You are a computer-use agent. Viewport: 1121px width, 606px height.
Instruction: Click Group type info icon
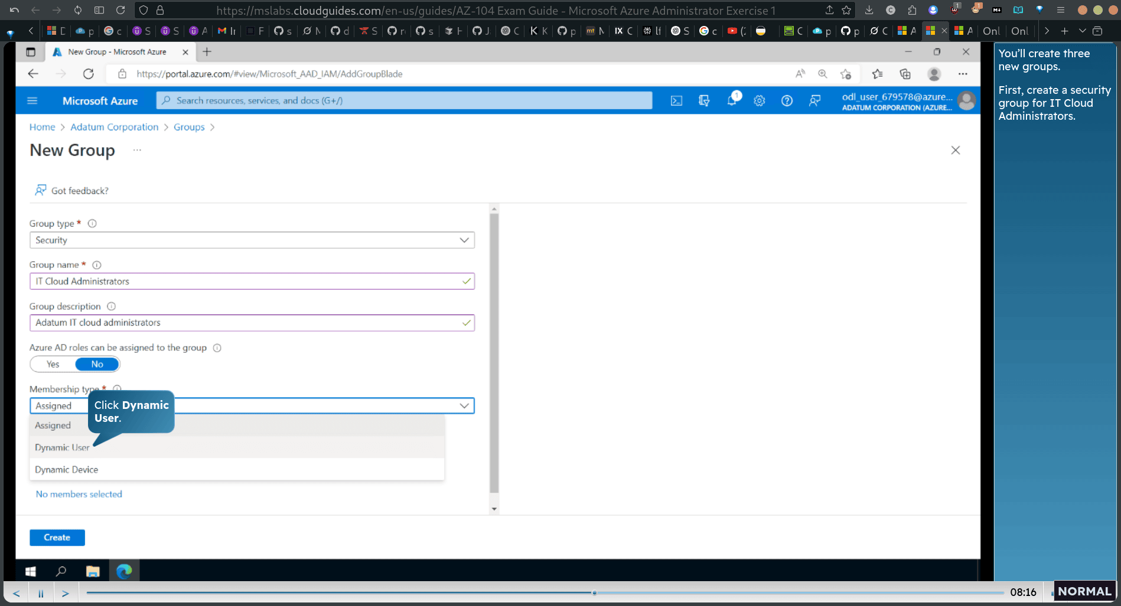point(92,224)
